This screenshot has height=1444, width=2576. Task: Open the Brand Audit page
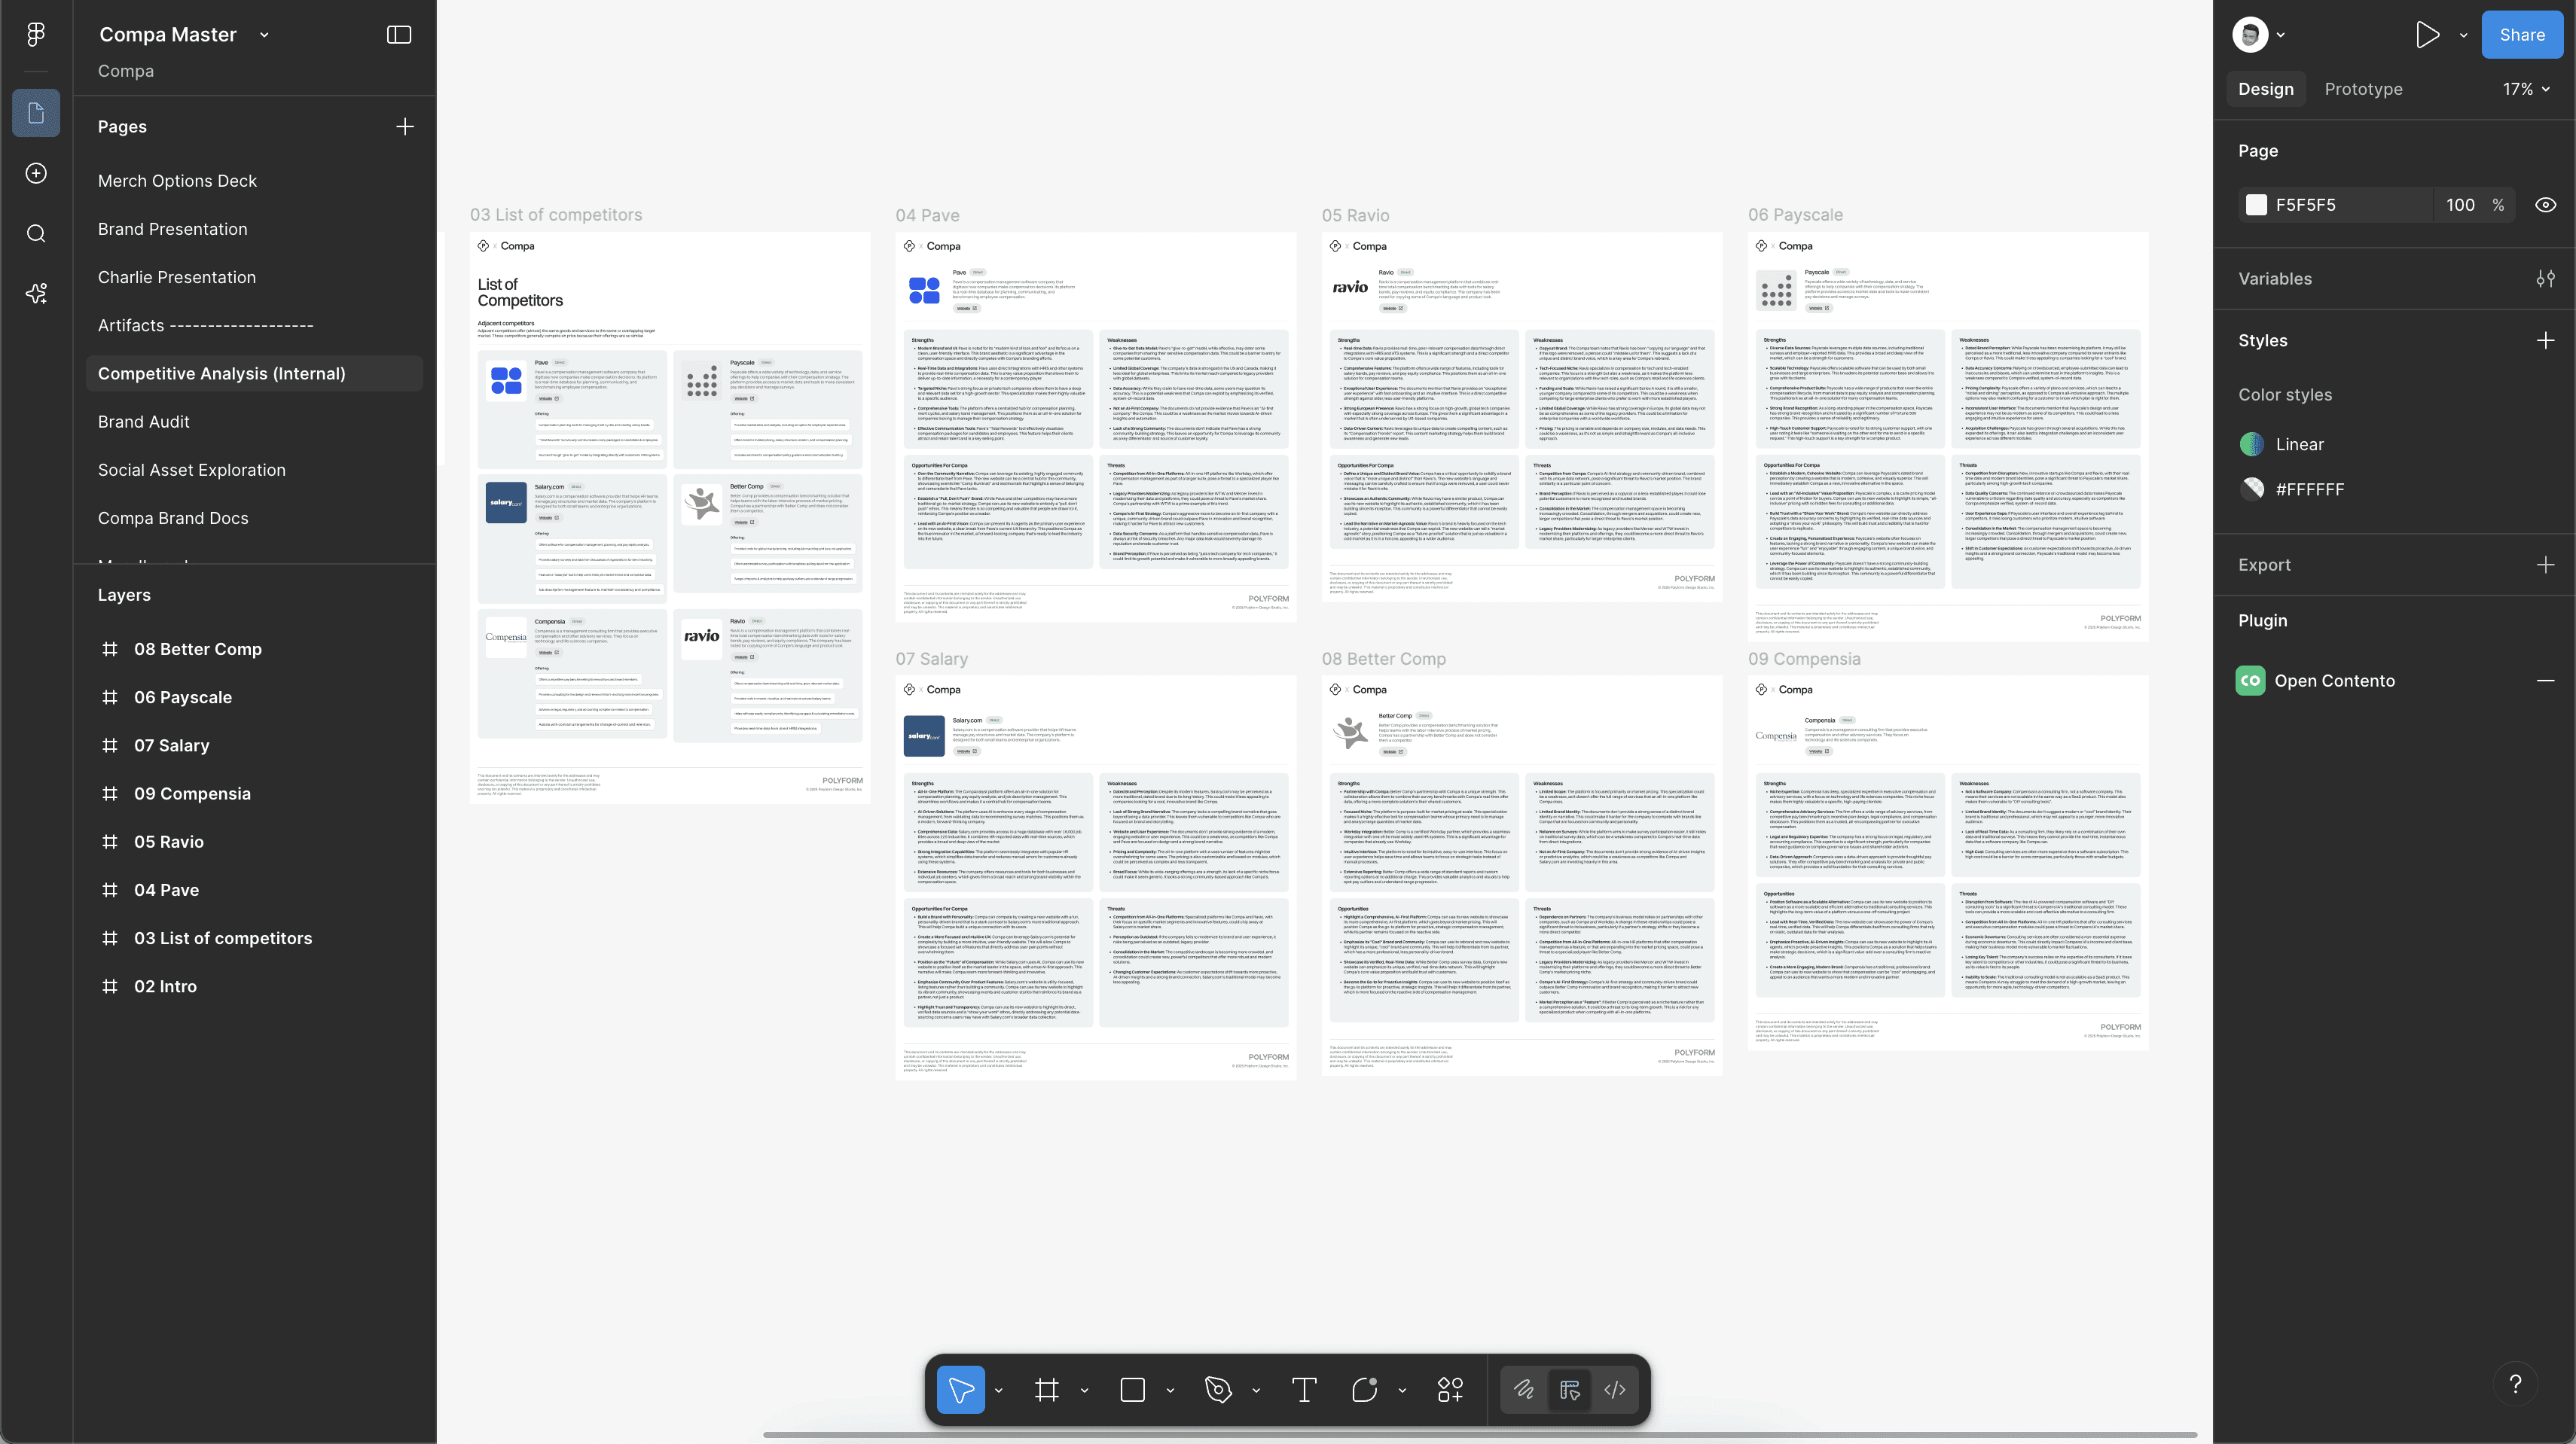coord(144,422)
